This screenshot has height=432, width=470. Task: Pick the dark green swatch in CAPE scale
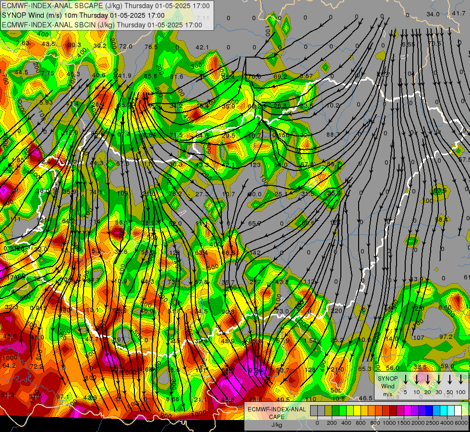pyautogui.click(x=336, y=410)
